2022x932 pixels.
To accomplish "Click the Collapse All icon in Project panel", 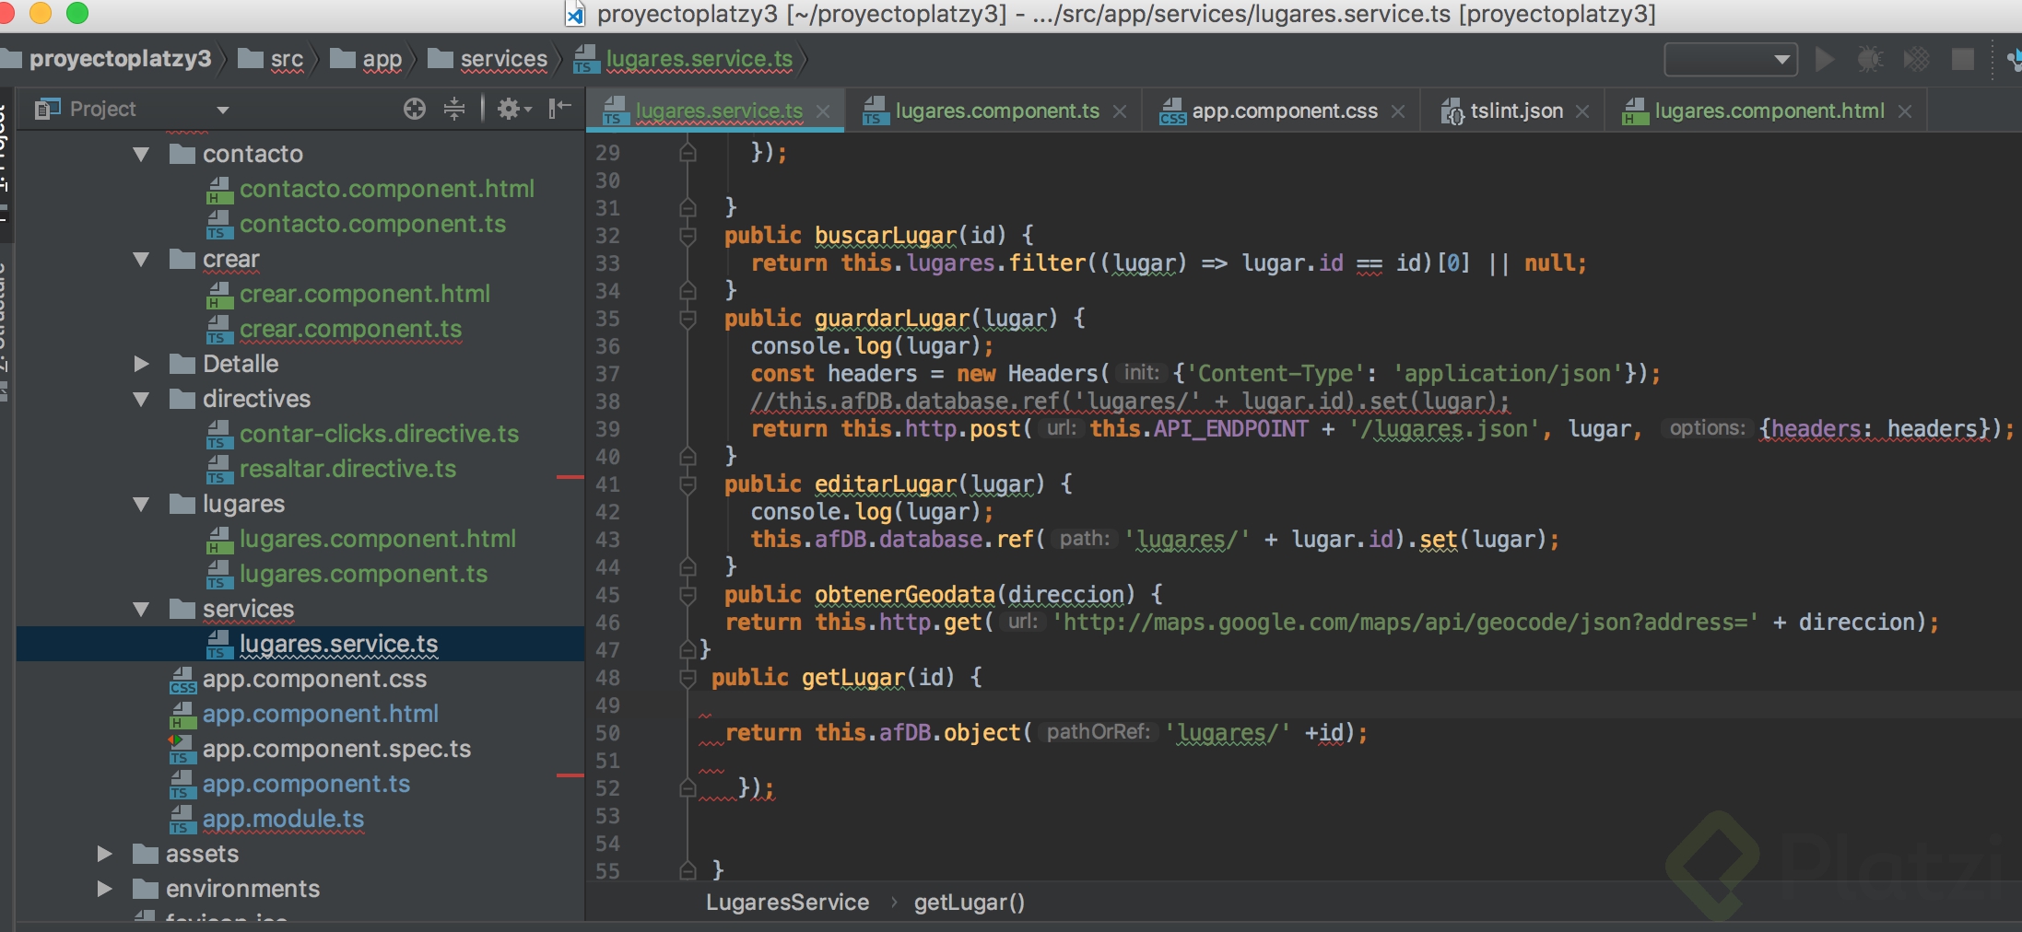I will pyautogui.click(x=454, y=109).
